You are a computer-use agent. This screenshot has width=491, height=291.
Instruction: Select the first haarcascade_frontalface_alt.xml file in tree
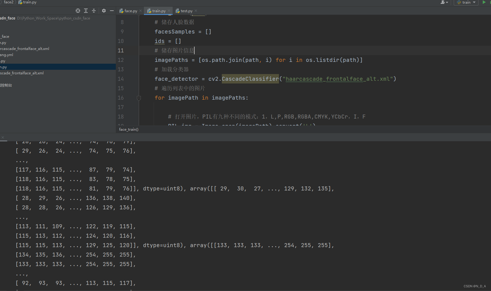[24, 49]
